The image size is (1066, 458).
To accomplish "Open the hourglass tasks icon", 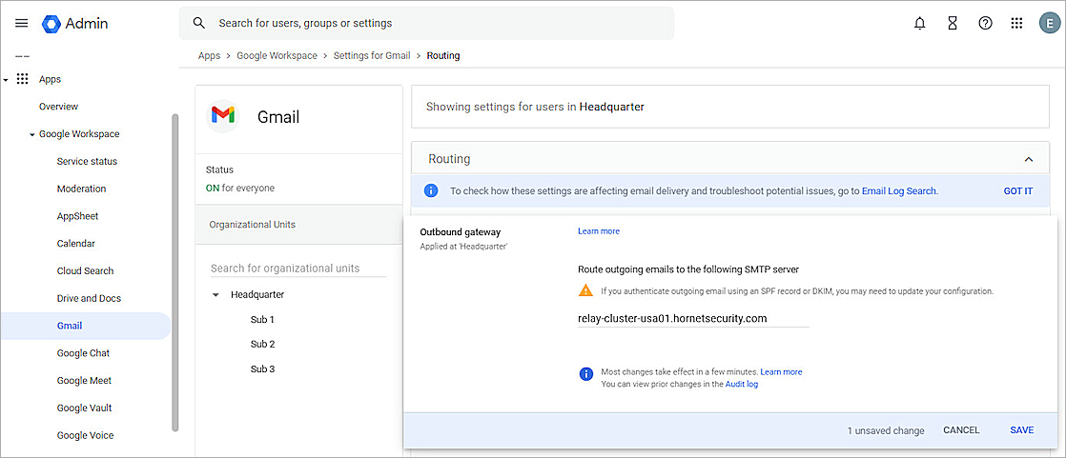I will click(x=952, y=23).
